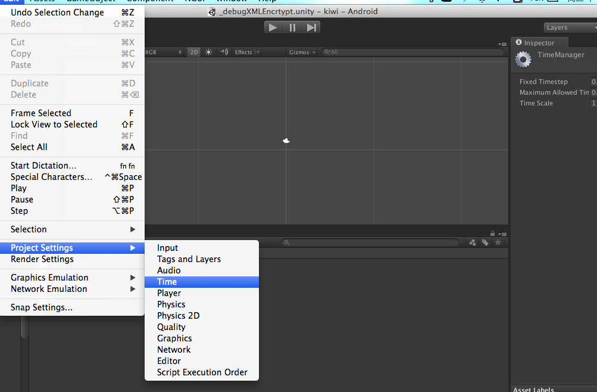Choose Select All from Edit menu
Viewport: 597px width, 392px height.
[72, 147]
